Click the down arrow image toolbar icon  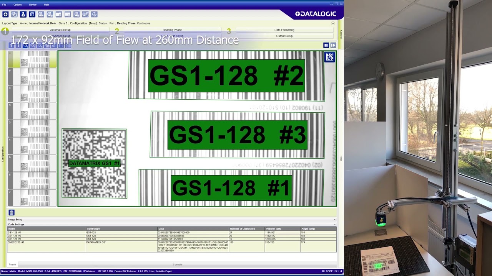pos(19,45)
